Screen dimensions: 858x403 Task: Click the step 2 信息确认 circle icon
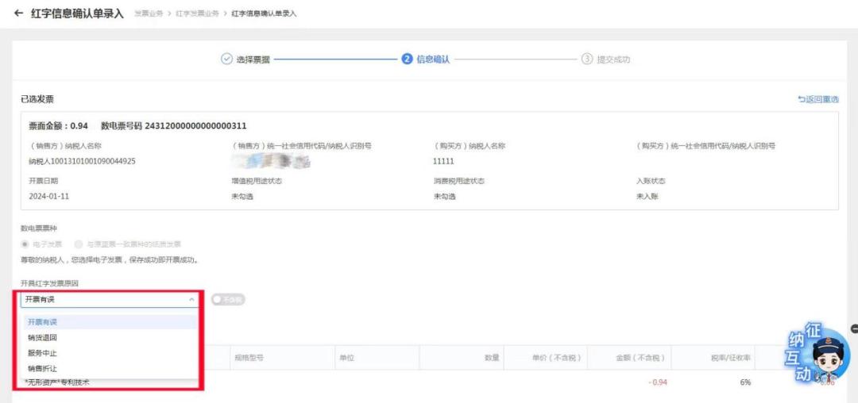(x=407, y=59)
